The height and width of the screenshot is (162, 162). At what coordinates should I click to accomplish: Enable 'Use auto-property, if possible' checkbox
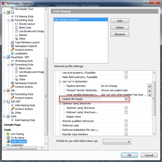pos(126,73)
